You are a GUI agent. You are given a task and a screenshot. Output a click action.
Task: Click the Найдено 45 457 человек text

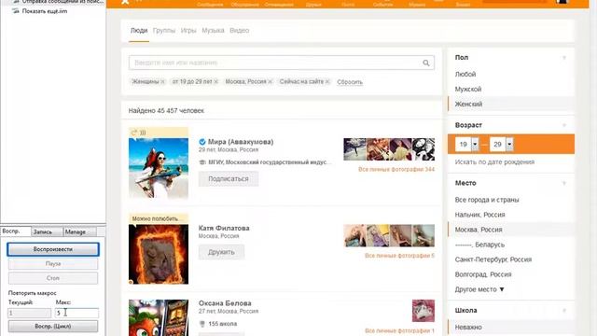[166, 111]
